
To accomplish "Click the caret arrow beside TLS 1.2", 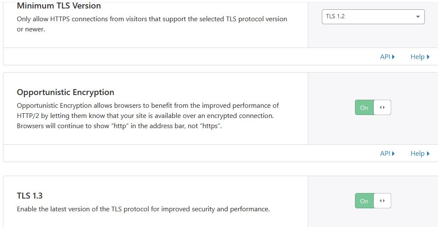I will click(x=418, y=17).
